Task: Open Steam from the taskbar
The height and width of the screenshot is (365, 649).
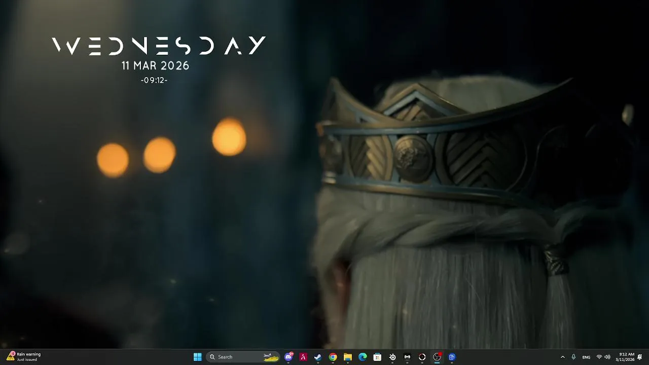Action: click(x=318, y=357)
